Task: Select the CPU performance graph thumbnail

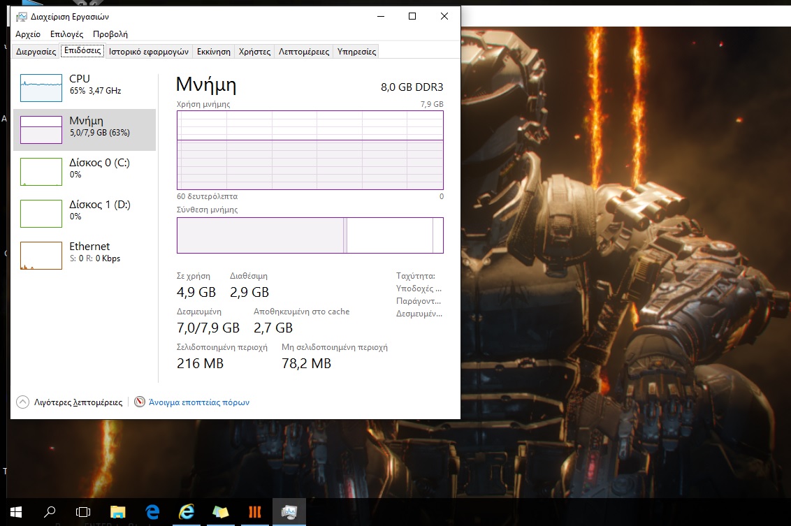Action: [x=41, y=88]
